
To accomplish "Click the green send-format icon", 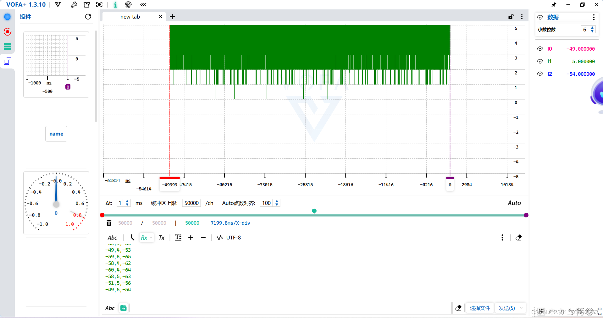I will [124, 308].
